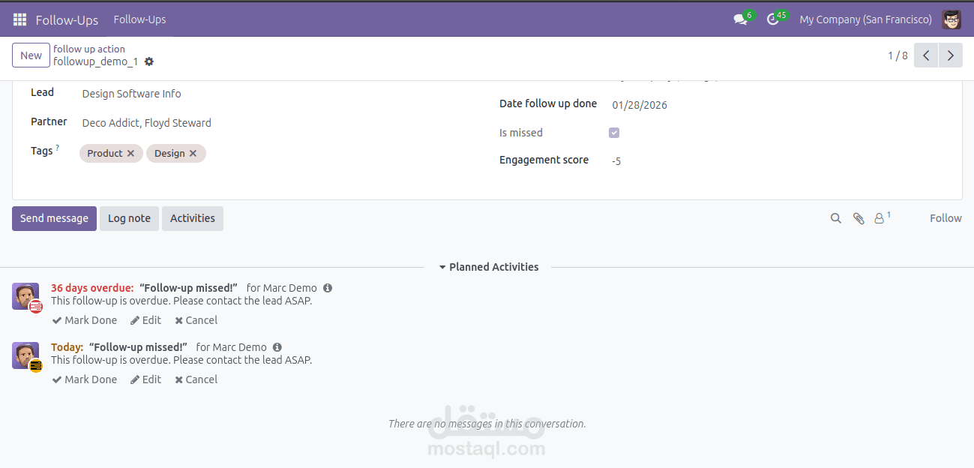Go to next record arrow
Viewport: 974px width, 468px height.
tap(951, 55)
